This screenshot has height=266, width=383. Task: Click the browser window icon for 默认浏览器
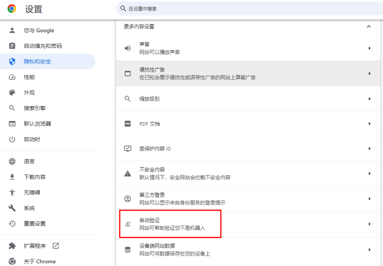pos(12,124)
